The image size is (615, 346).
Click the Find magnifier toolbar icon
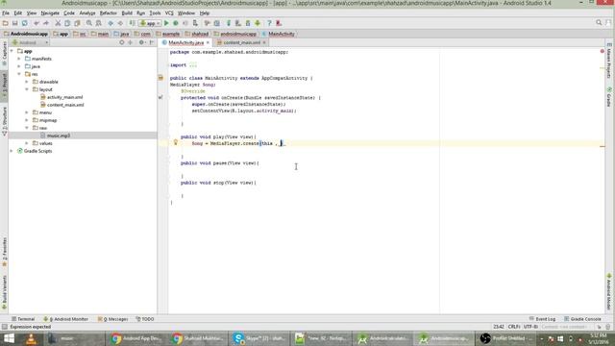click(x=89, y=23)
